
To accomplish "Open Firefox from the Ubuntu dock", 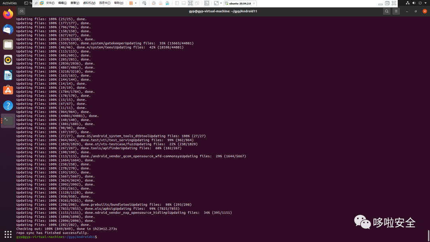I will pos(8,14).
